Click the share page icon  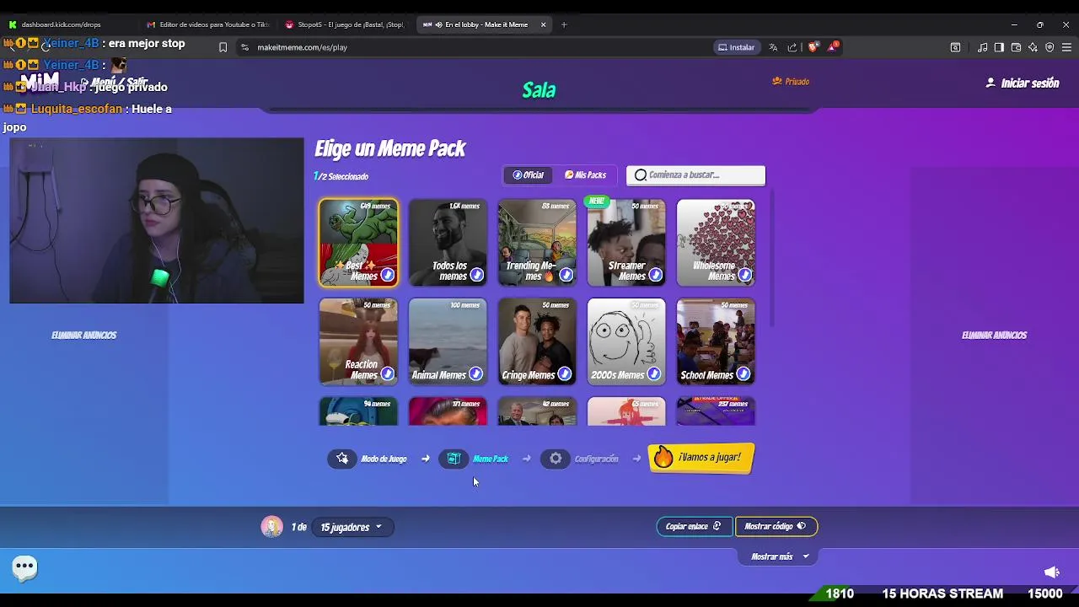pos(792,47)
